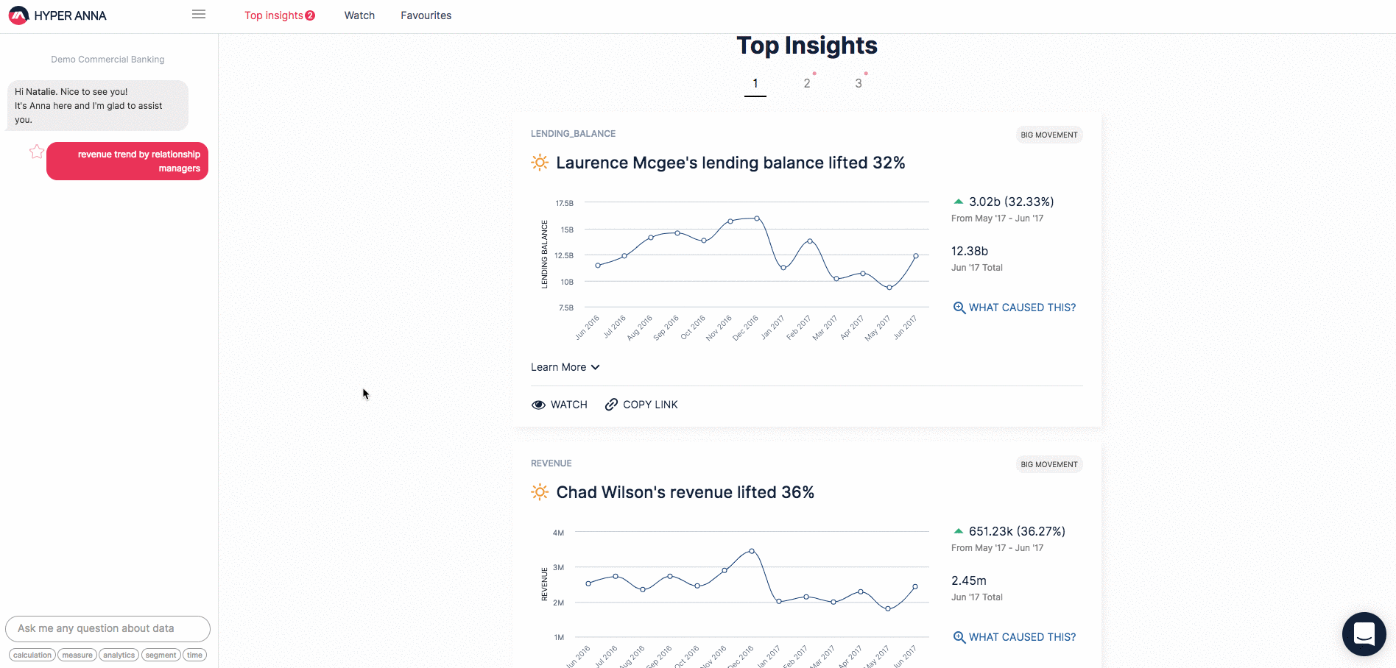The width and height of the screenshot is (1396, 668).
Task: Open the Favourites tab
Action: coord(426,15)
